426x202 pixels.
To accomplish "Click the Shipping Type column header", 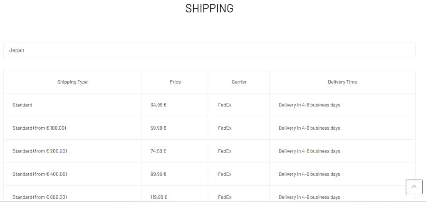I will (x=72, y=82).
